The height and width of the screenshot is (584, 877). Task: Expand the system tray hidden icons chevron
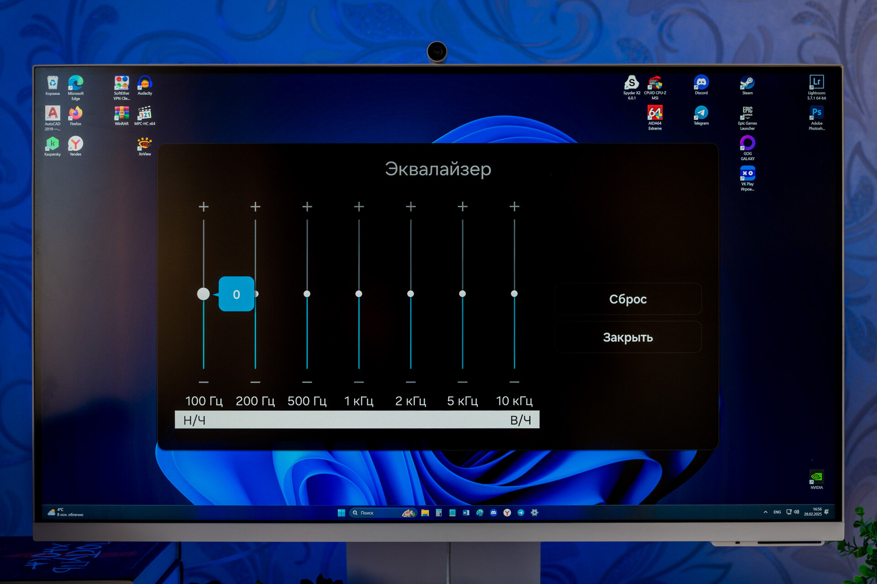click(x=766, y=512)
